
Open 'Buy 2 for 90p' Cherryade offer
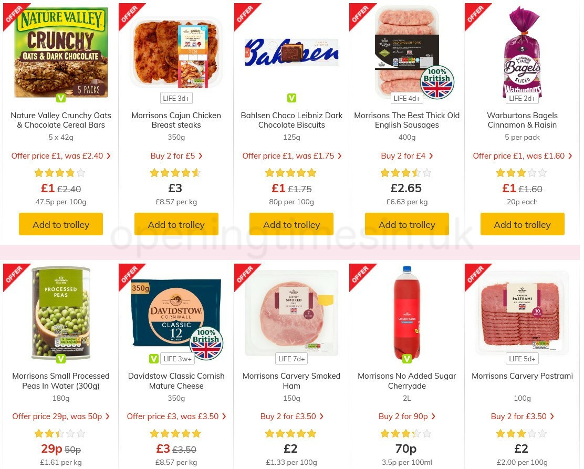(406, 416)
